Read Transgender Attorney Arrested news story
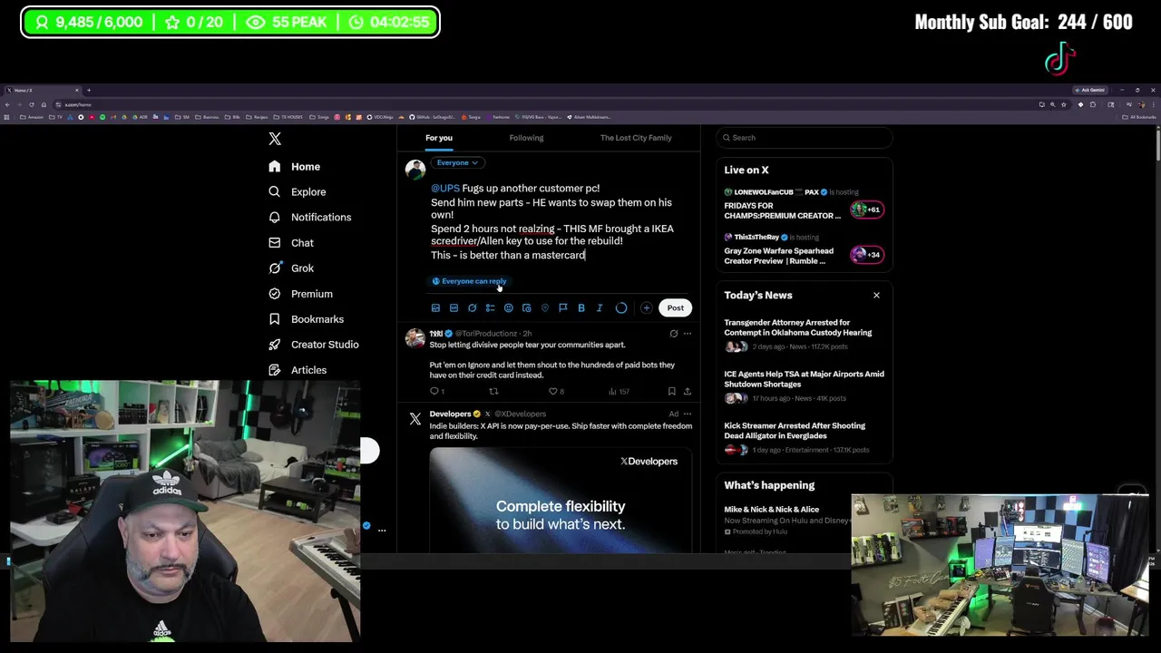The height and width of the screenshot is (653, 1161). point(804,334)
